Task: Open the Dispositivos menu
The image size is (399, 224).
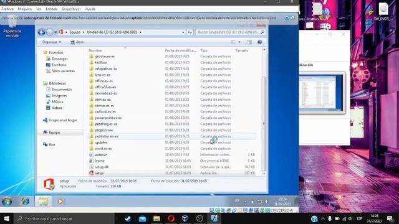Action: (x=71, y=9)
